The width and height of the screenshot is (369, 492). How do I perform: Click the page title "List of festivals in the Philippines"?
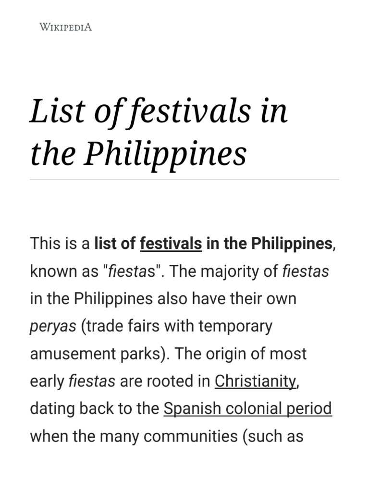pyautogui.click(x=159, y=132)
